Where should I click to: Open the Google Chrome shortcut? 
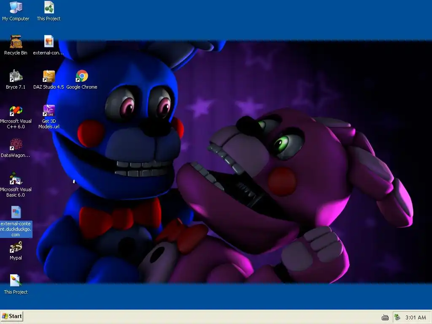point(82,79)
